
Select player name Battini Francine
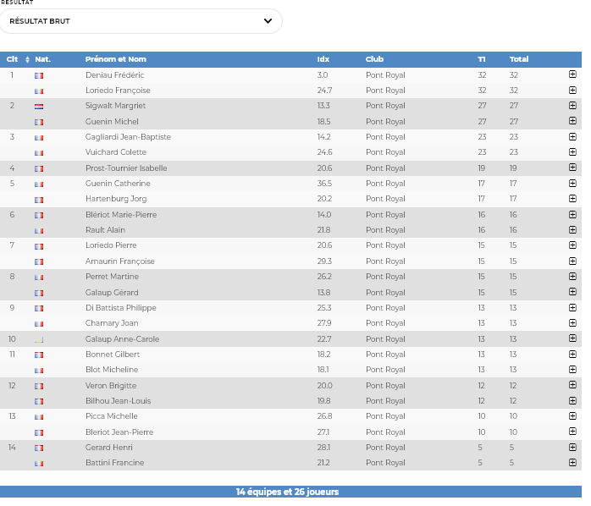[x=114, y=463]
